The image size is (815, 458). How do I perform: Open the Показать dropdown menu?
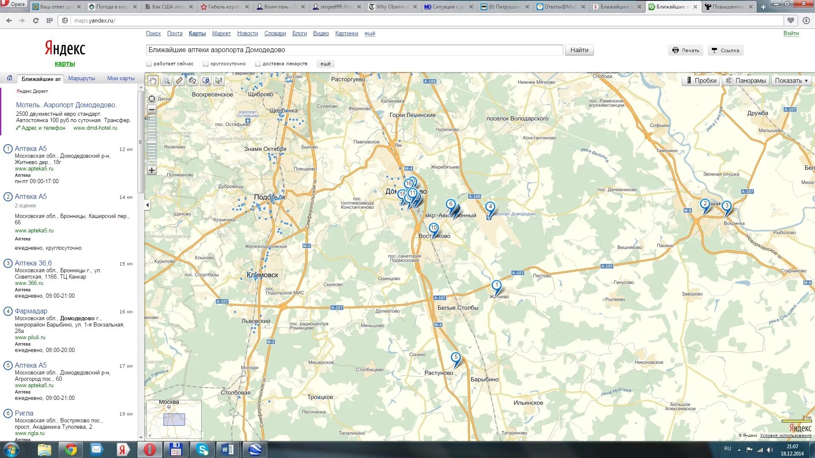(x=792, y=81)
